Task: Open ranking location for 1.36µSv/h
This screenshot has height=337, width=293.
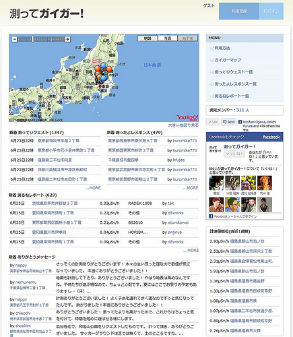Action: click(247, 281)
